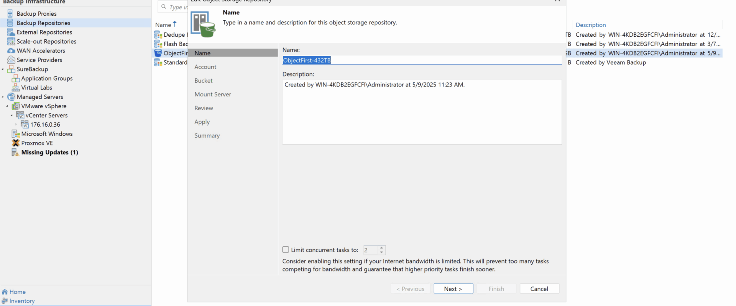Click the 176.16.0.36 server icon
Image resolution: width=736 pixels, height=306 pixels.
(x=25, y=125)
